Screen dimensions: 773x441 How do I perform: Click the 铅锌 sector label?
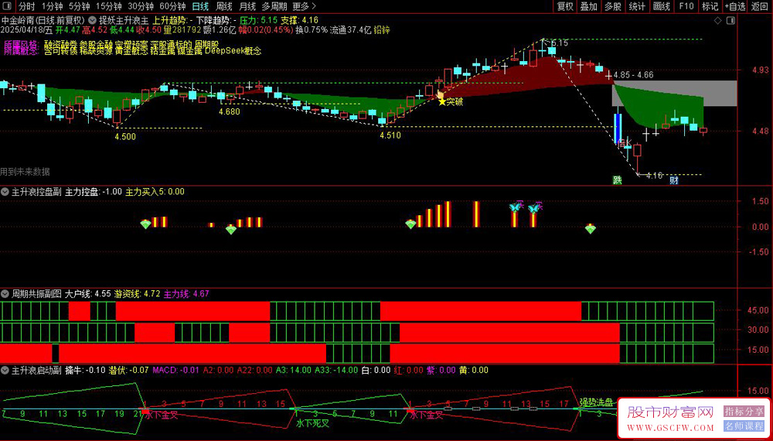(x=382, y=30)
